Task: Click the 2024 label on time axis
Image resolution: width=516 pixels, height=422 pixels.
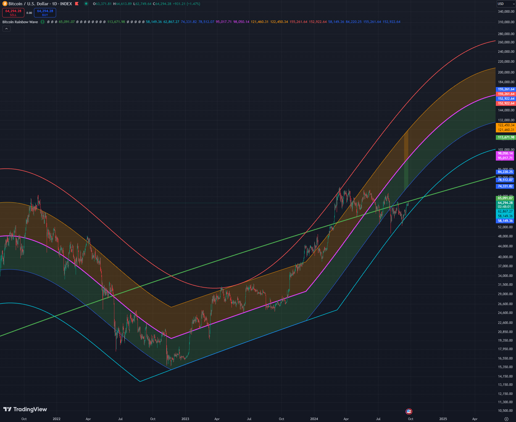Action: pyautogui.click(x=314, y=419)
